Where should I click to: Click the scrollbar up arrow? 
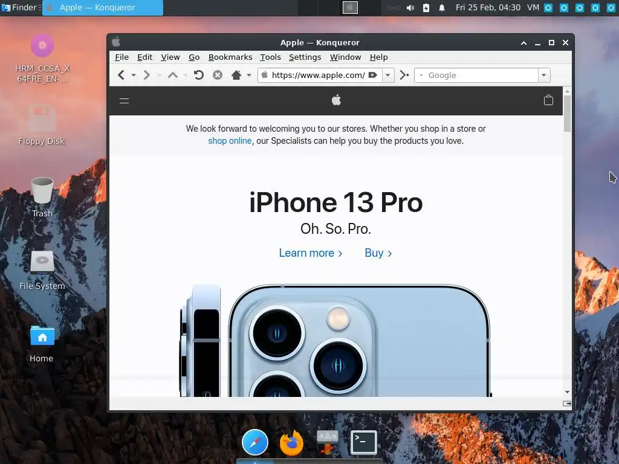point(567,91)
